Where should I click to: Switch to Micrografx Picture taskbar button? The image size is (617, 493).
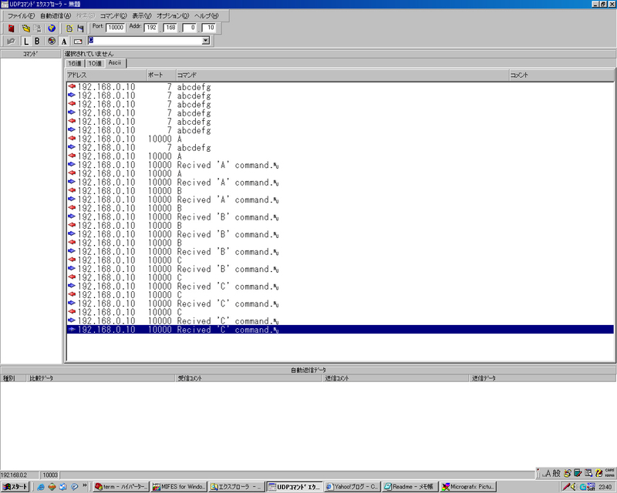pyautogui.click(x=468, y=487)
